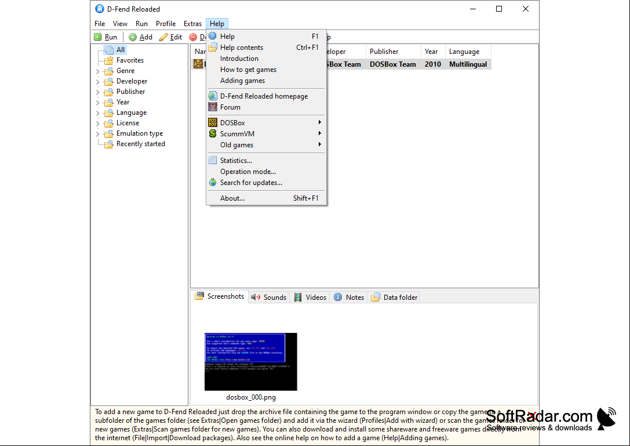
Task: Choose How to get games entry
Action: [x=266, y=70]
